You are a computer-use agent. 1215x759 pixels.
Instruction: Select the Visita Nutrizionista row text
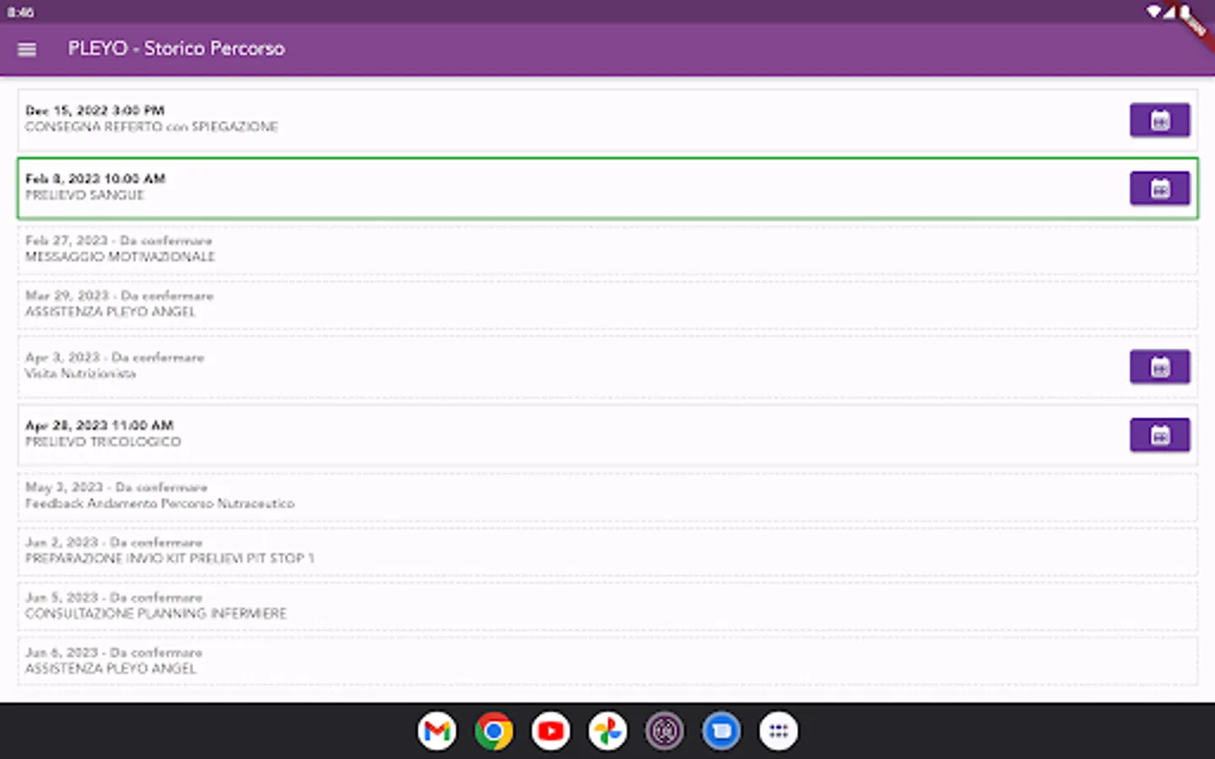pos(80,374)
